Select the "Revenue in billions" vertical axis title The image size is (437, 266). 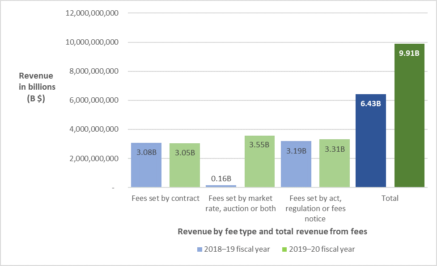36,87
